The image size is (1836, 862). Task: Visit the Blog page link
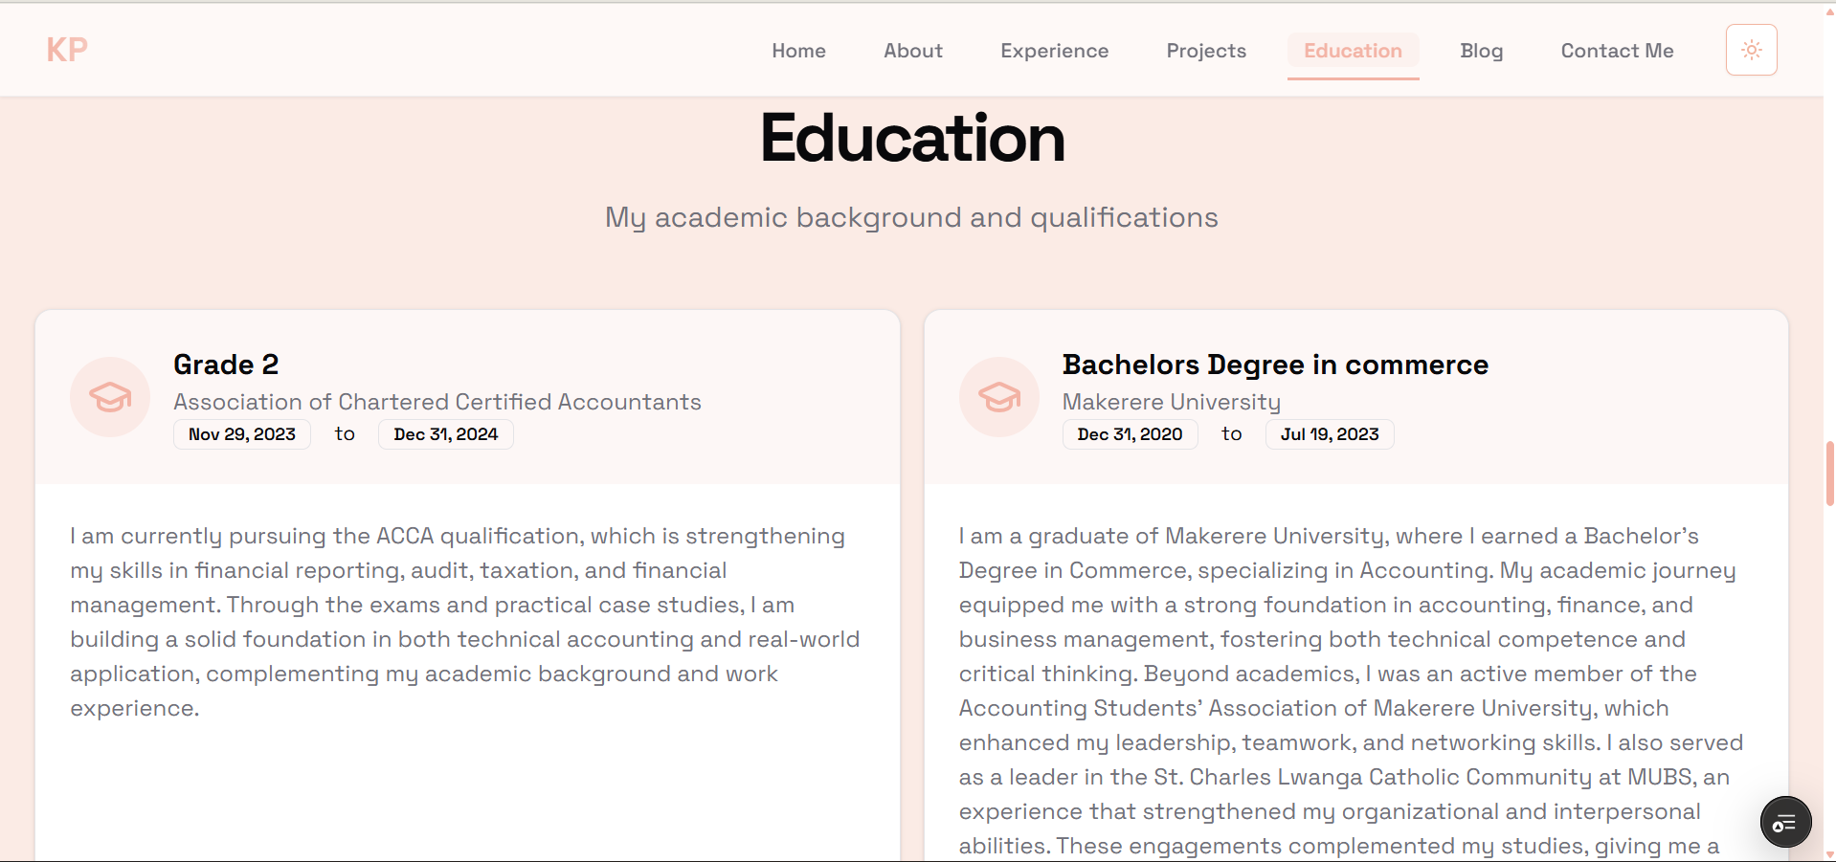click(1481, 51)
